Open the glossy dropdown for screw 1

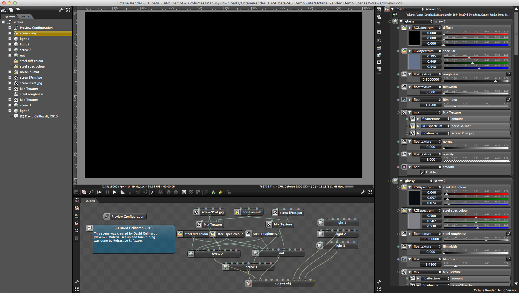point(418,21)
